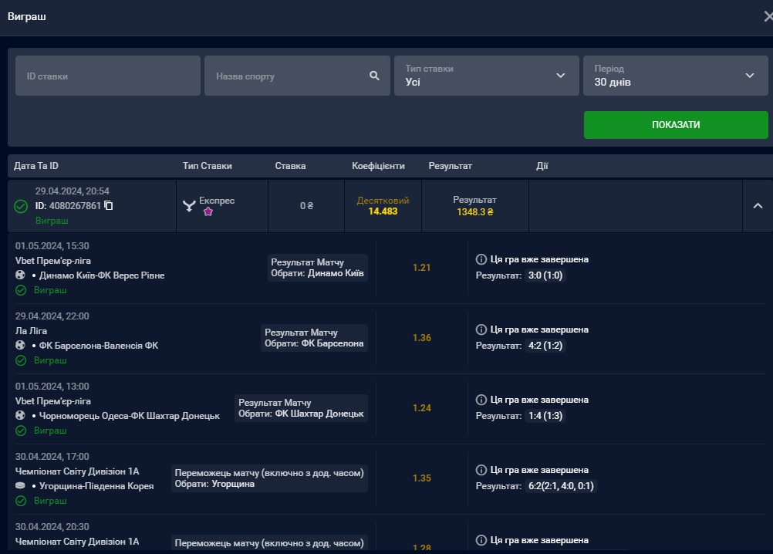Click the Дата Та ID column header
773x554 pixels.
click(x=36, y=166)
